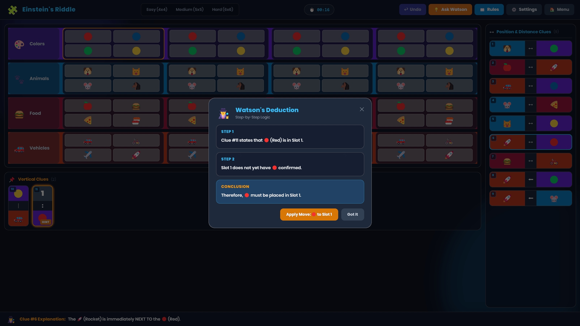This screenshot has height=326, width=580.
Task: Pick the green color in slot 3
Action: pyautogui.click(x=297, y=51)
